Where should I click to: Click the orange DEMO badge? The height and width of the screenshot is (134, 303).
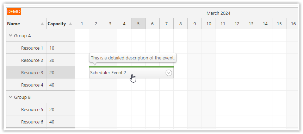pyautogui.click(x=14, y=11)
